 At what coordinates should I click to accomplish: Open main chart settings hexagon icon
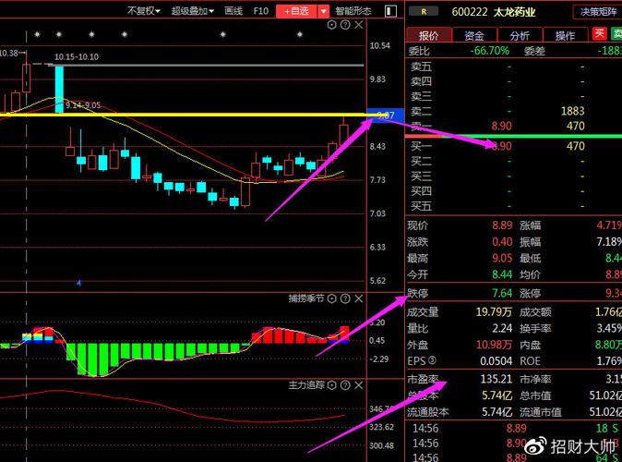point(332,25)
